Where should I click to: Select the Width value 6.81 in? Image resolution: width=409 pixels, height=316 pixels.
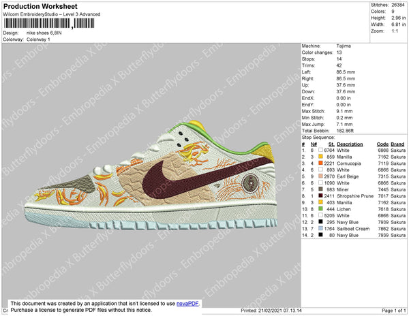click(x=399, y=25)
